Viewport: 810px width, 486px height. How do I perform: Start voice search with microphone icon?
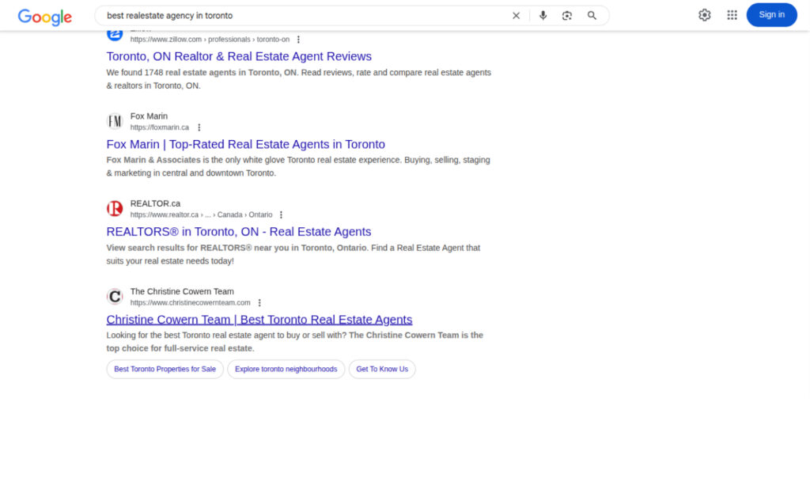pos(543,16)
